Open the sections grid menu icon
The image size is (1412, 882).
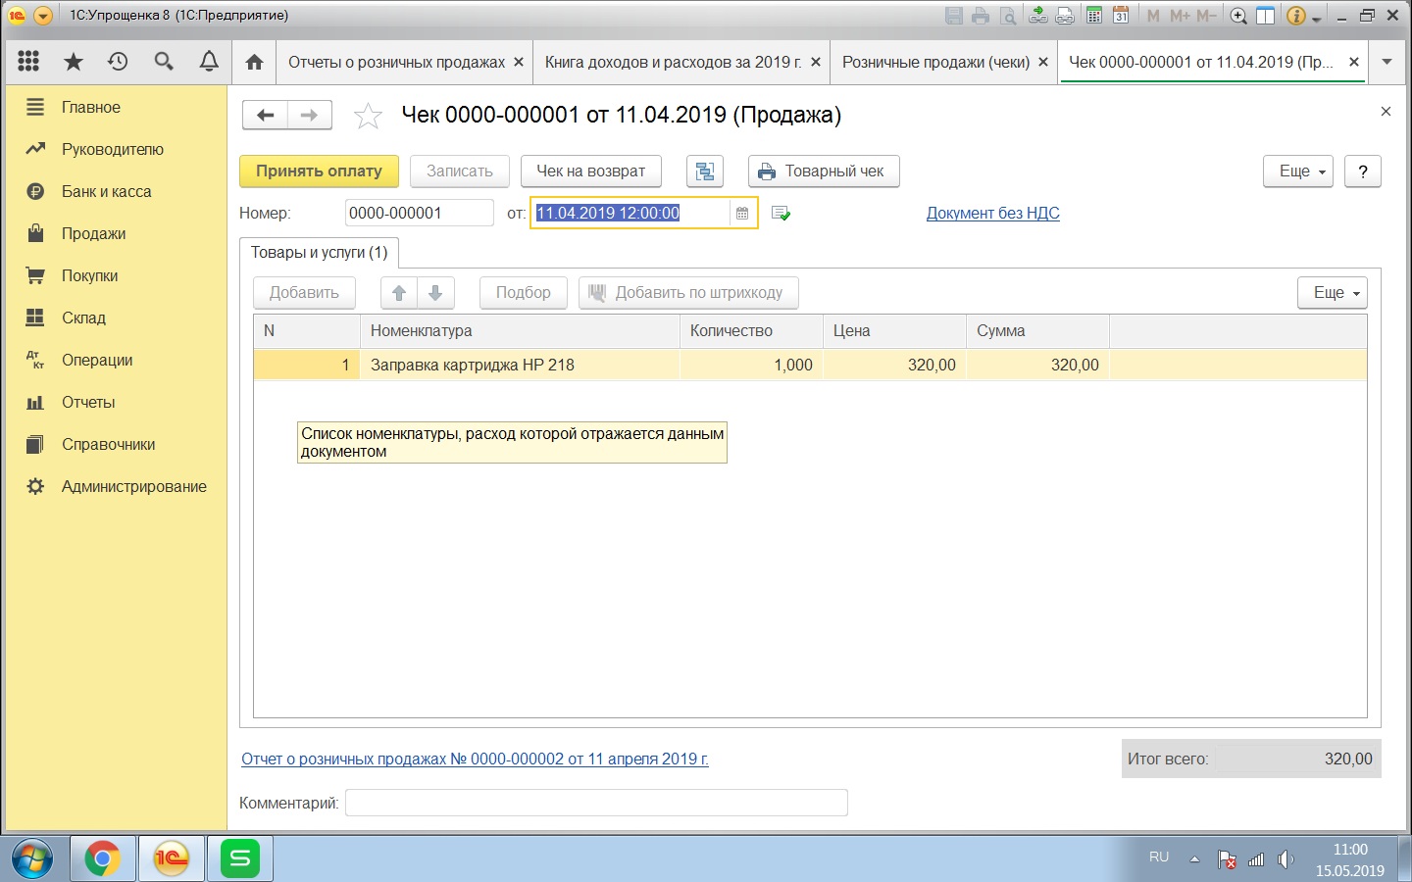[x=28, y=62]
